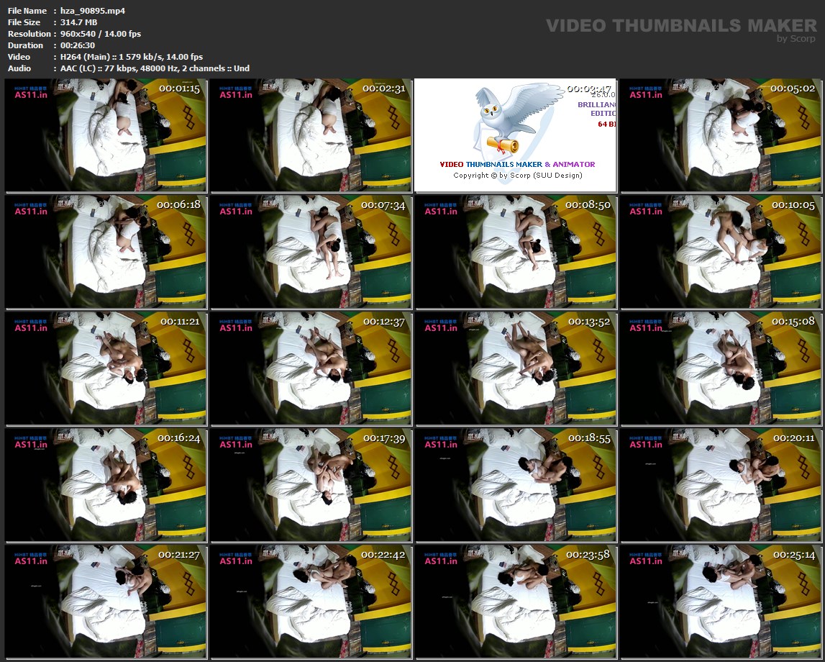Pick the thumbnail stamped 00:11:21
The height and width of the screenshot is (662, 825).
click(x=106, y=368)
